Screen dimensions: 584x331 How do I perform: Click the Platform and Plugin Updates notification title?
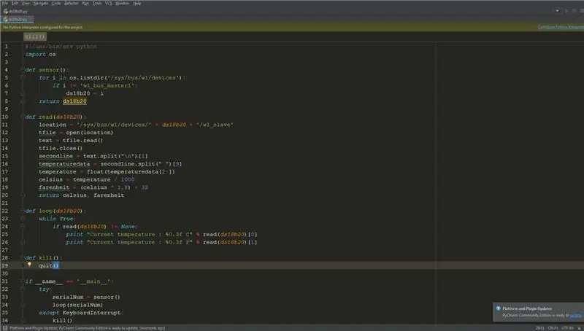[527, 308]
